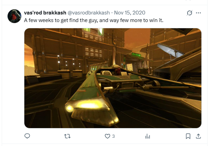The width and height of the screenshot is (212, 146).
Task: Open the attached speeder game screenshot
Action: pyautogui.click(x=113, y=78)
